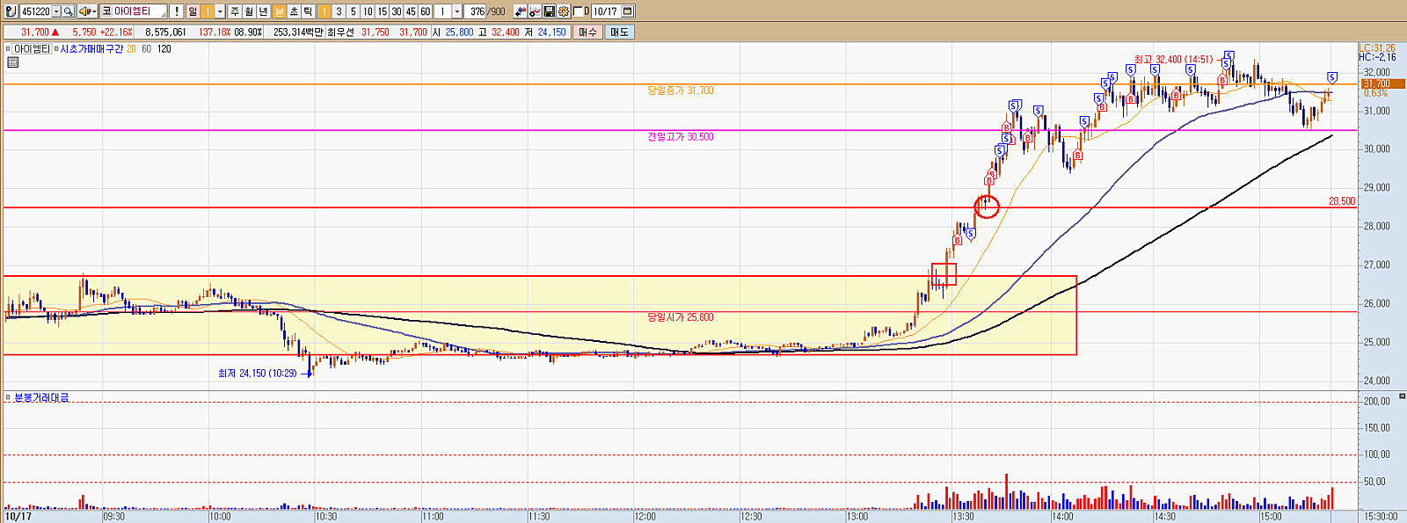Click the rightmost S sell marker on chart
1407x523 pixels.
click(1332, 78)
